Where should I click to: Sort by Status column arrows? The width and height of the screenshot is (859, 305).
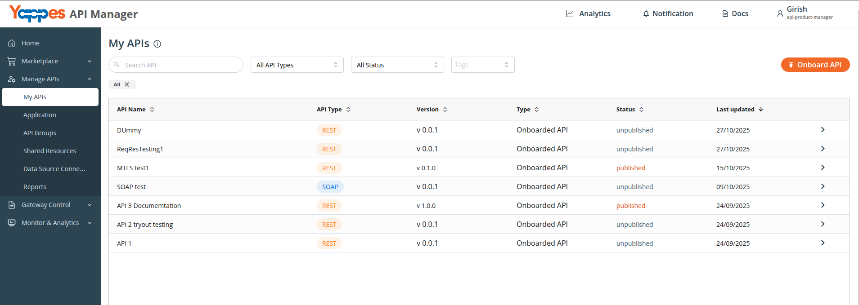(x=641, y=110)
